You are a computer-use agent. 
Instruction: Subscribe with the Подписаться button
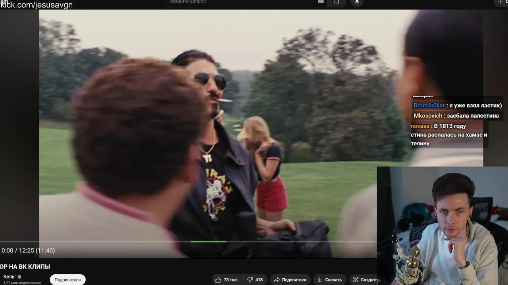[67, 279]
